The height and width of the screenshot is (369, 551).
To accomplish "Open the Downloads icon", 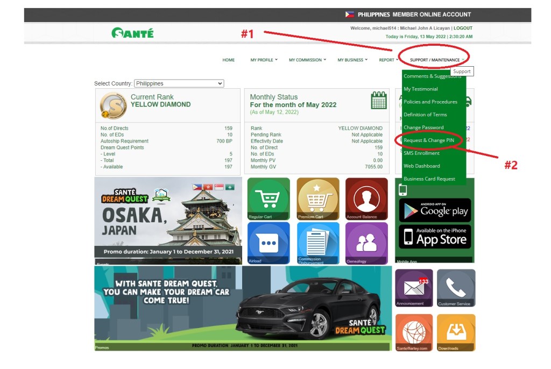I will [456, 332].
